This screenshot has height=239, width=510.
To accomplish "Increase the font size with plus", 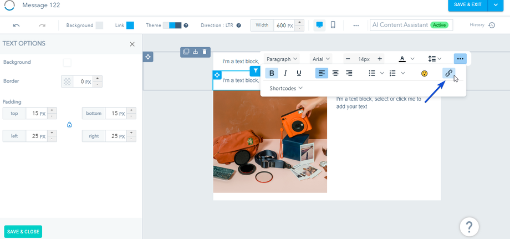I will click(380, 59).
